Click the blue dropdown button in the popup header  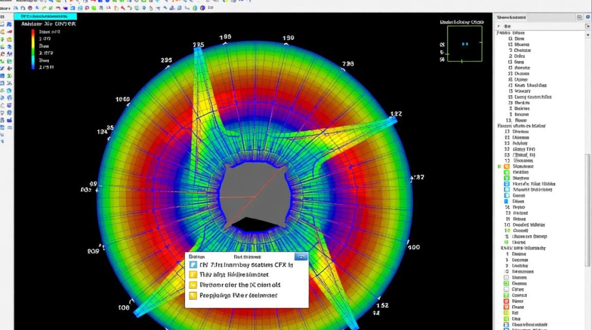click(x=301, y=257)
